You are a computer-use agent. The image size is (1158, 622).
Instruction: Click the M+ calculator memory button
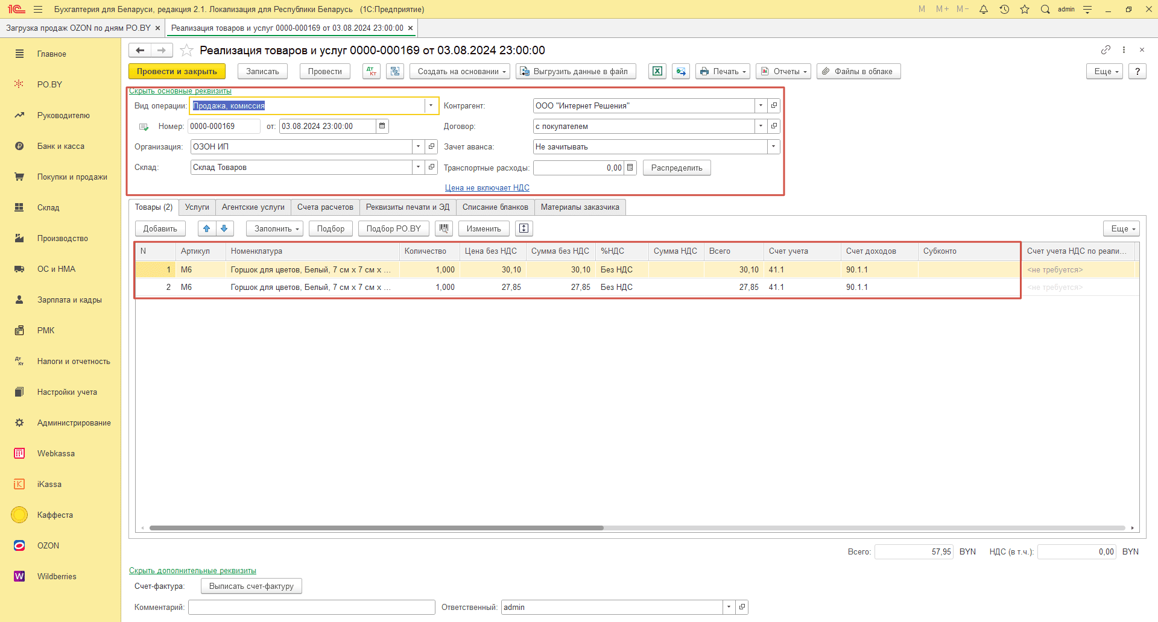point(942,9)
